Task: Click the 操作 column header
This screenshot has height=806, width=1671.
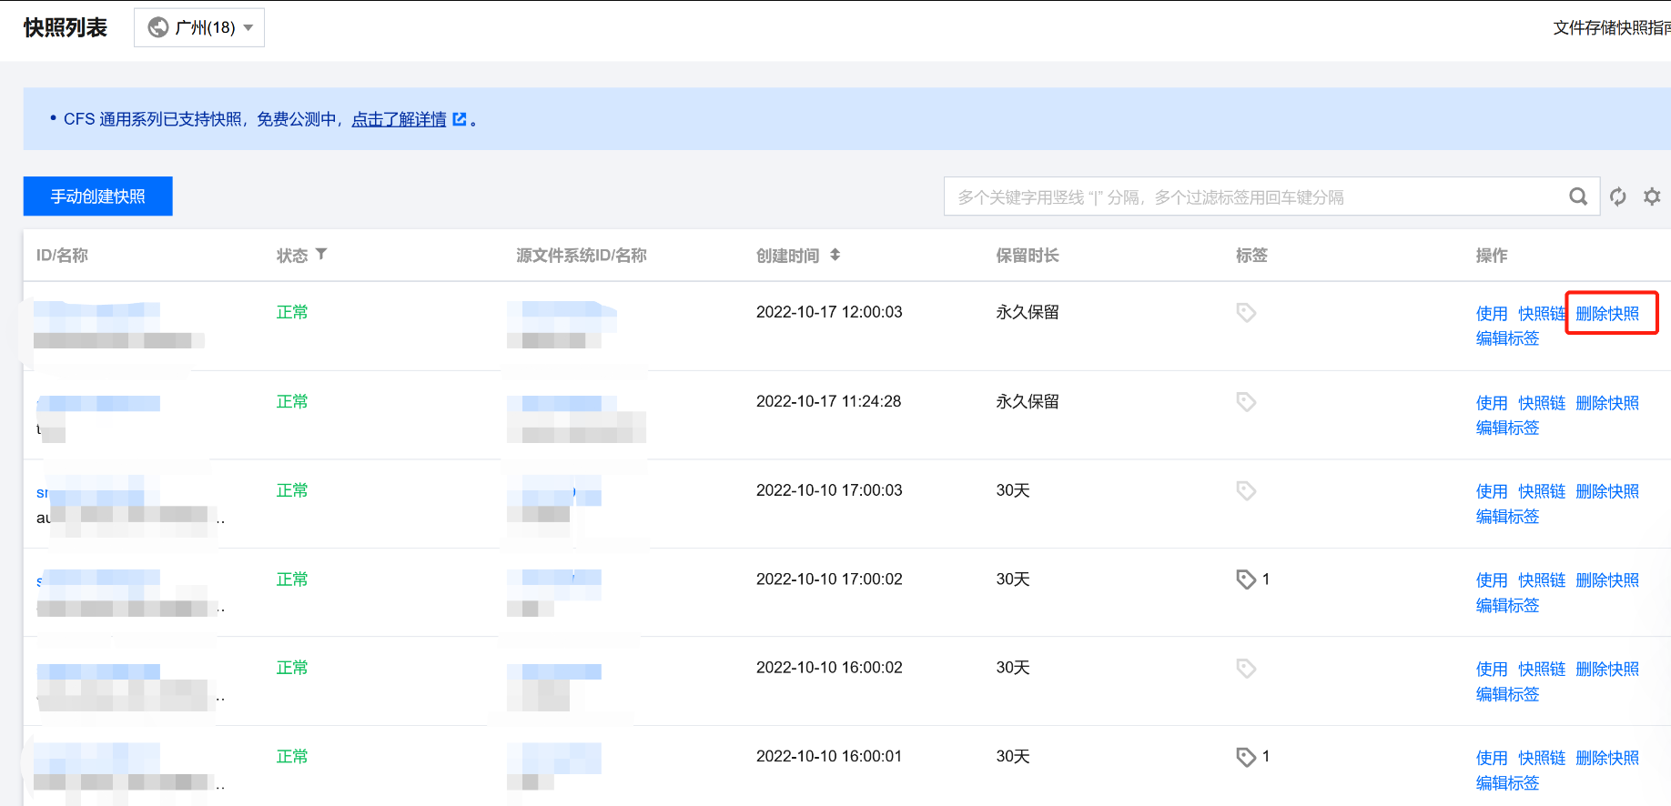Action: click(x=1492, y=256)
